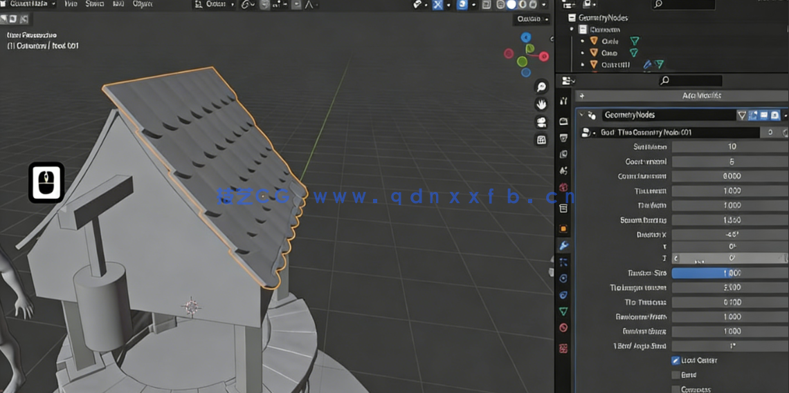Click the modifier name field GeometryNodes
Image resolution: width=789 pixels, height=393 pixels.
coord(668,115)
